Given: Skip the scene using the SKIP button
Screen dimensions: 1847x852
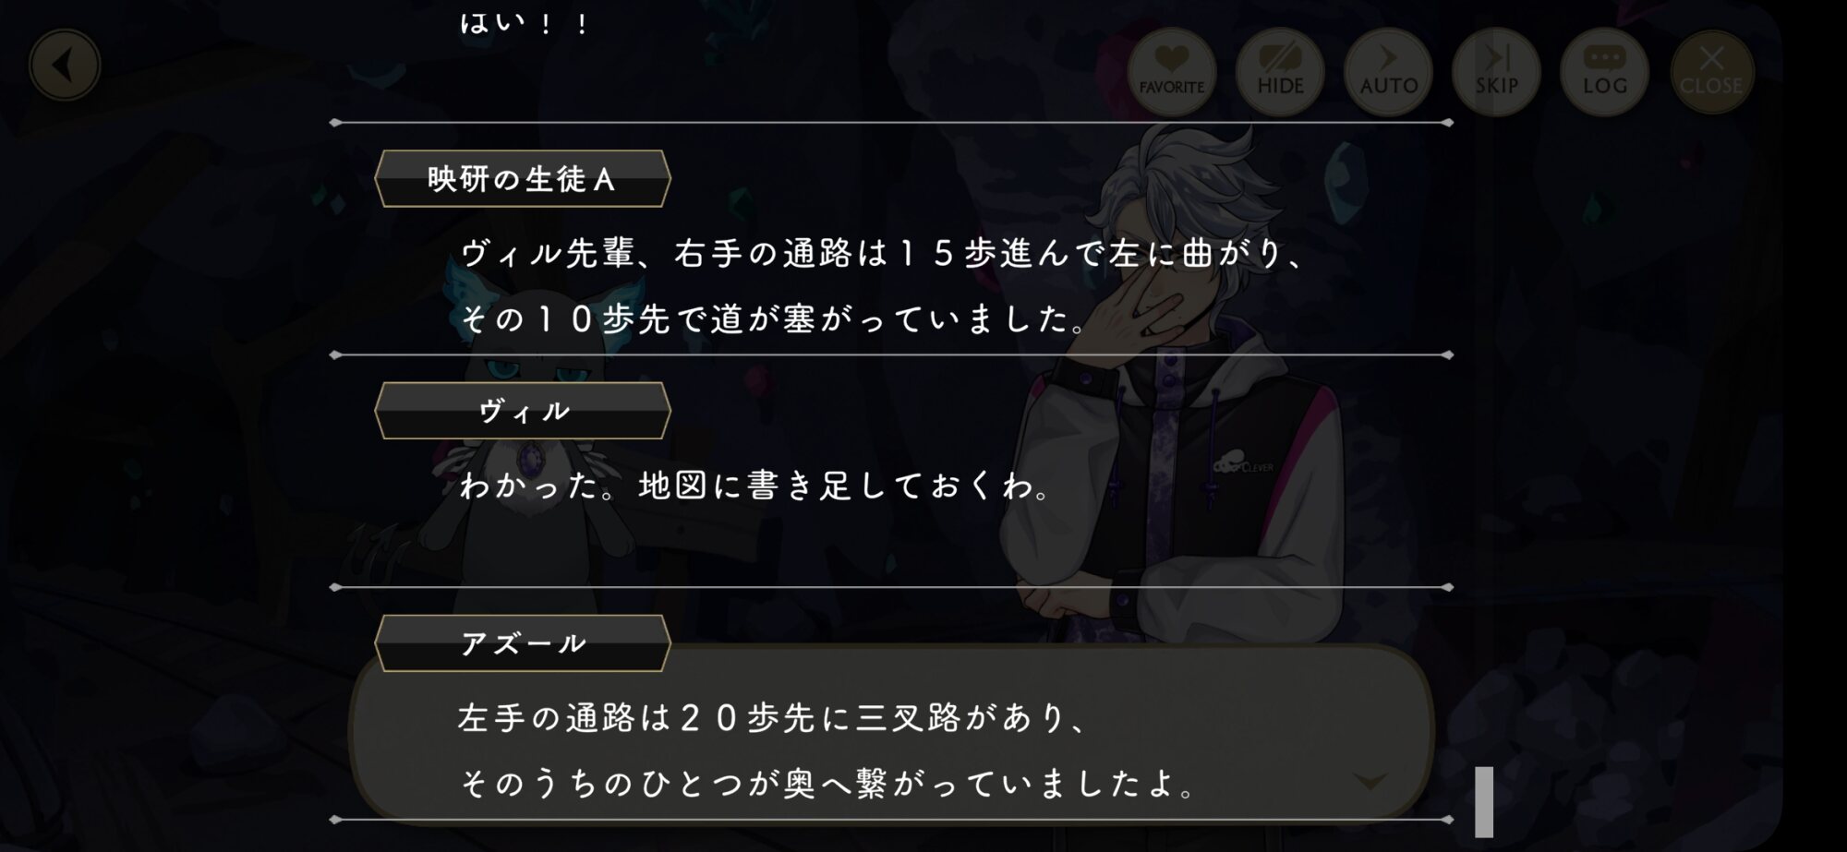Looking at the screenshot, I should (x=1496, y=71).
